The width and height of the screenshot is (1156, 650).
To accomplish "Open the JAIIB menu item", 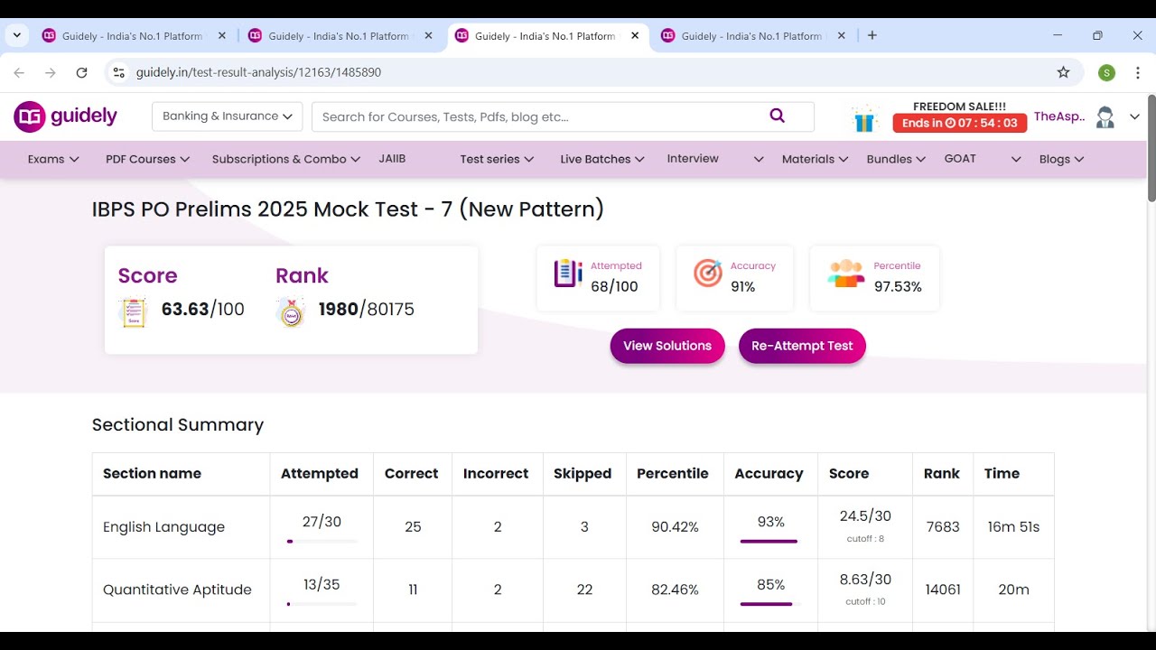I will pyautogui.click(x=392, y=159).
